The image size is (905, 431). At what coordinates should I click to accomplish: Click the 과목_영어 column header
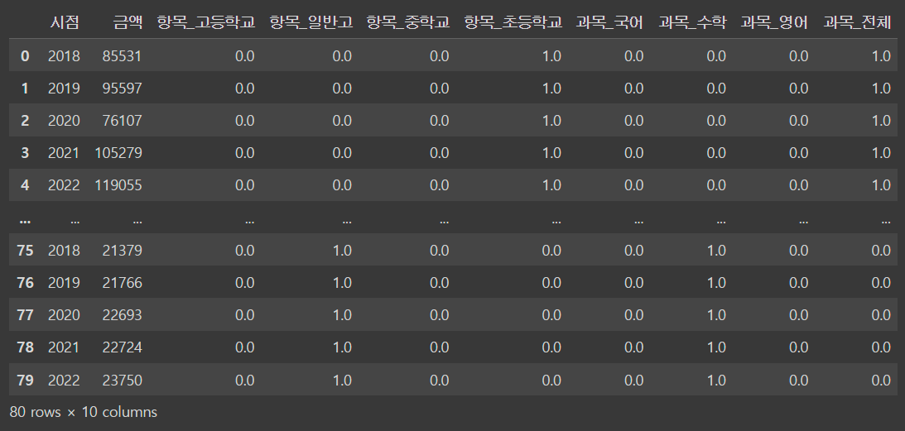774,22
